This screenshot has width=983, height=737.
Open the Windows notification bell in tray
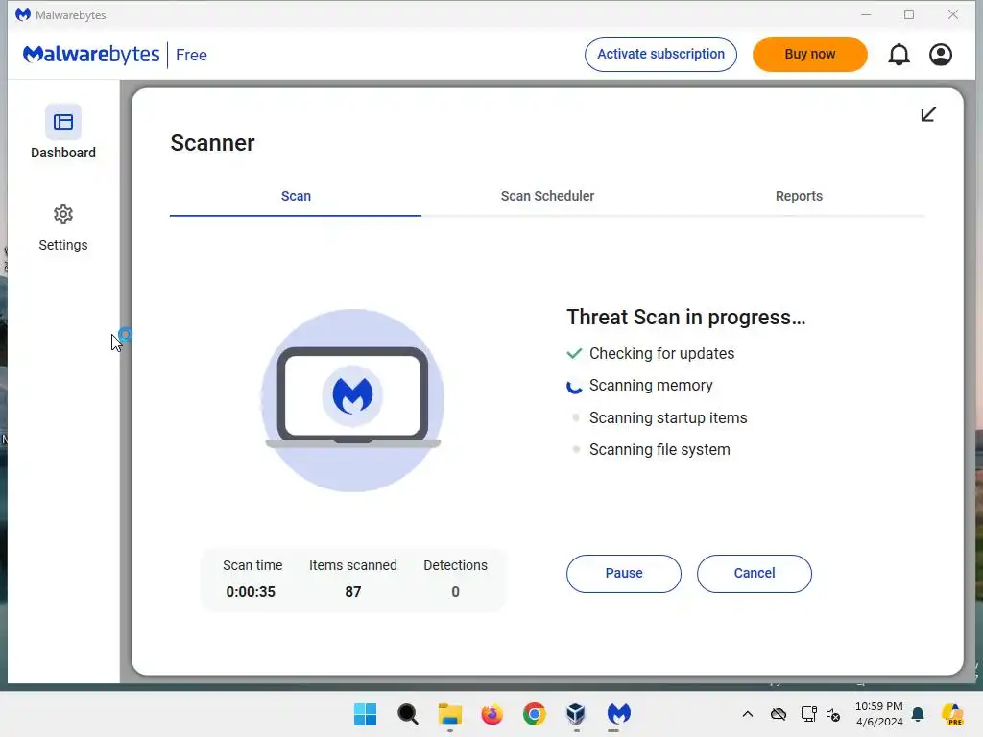(x=918, y=714)
